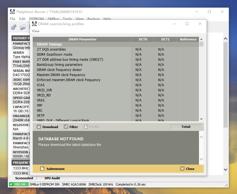The height and width of the screenshot is (194, 237).
Task: Click the open folder icon in the main toolbar
Action: (22, 27)
